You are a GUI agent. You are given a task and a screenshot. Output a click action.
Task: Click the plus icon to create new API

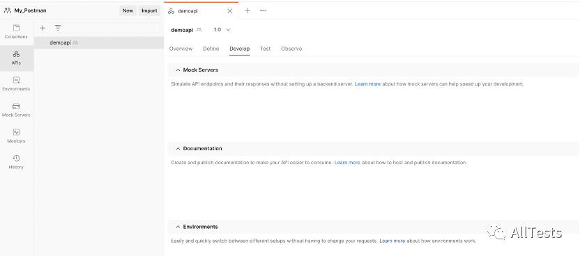43,28
